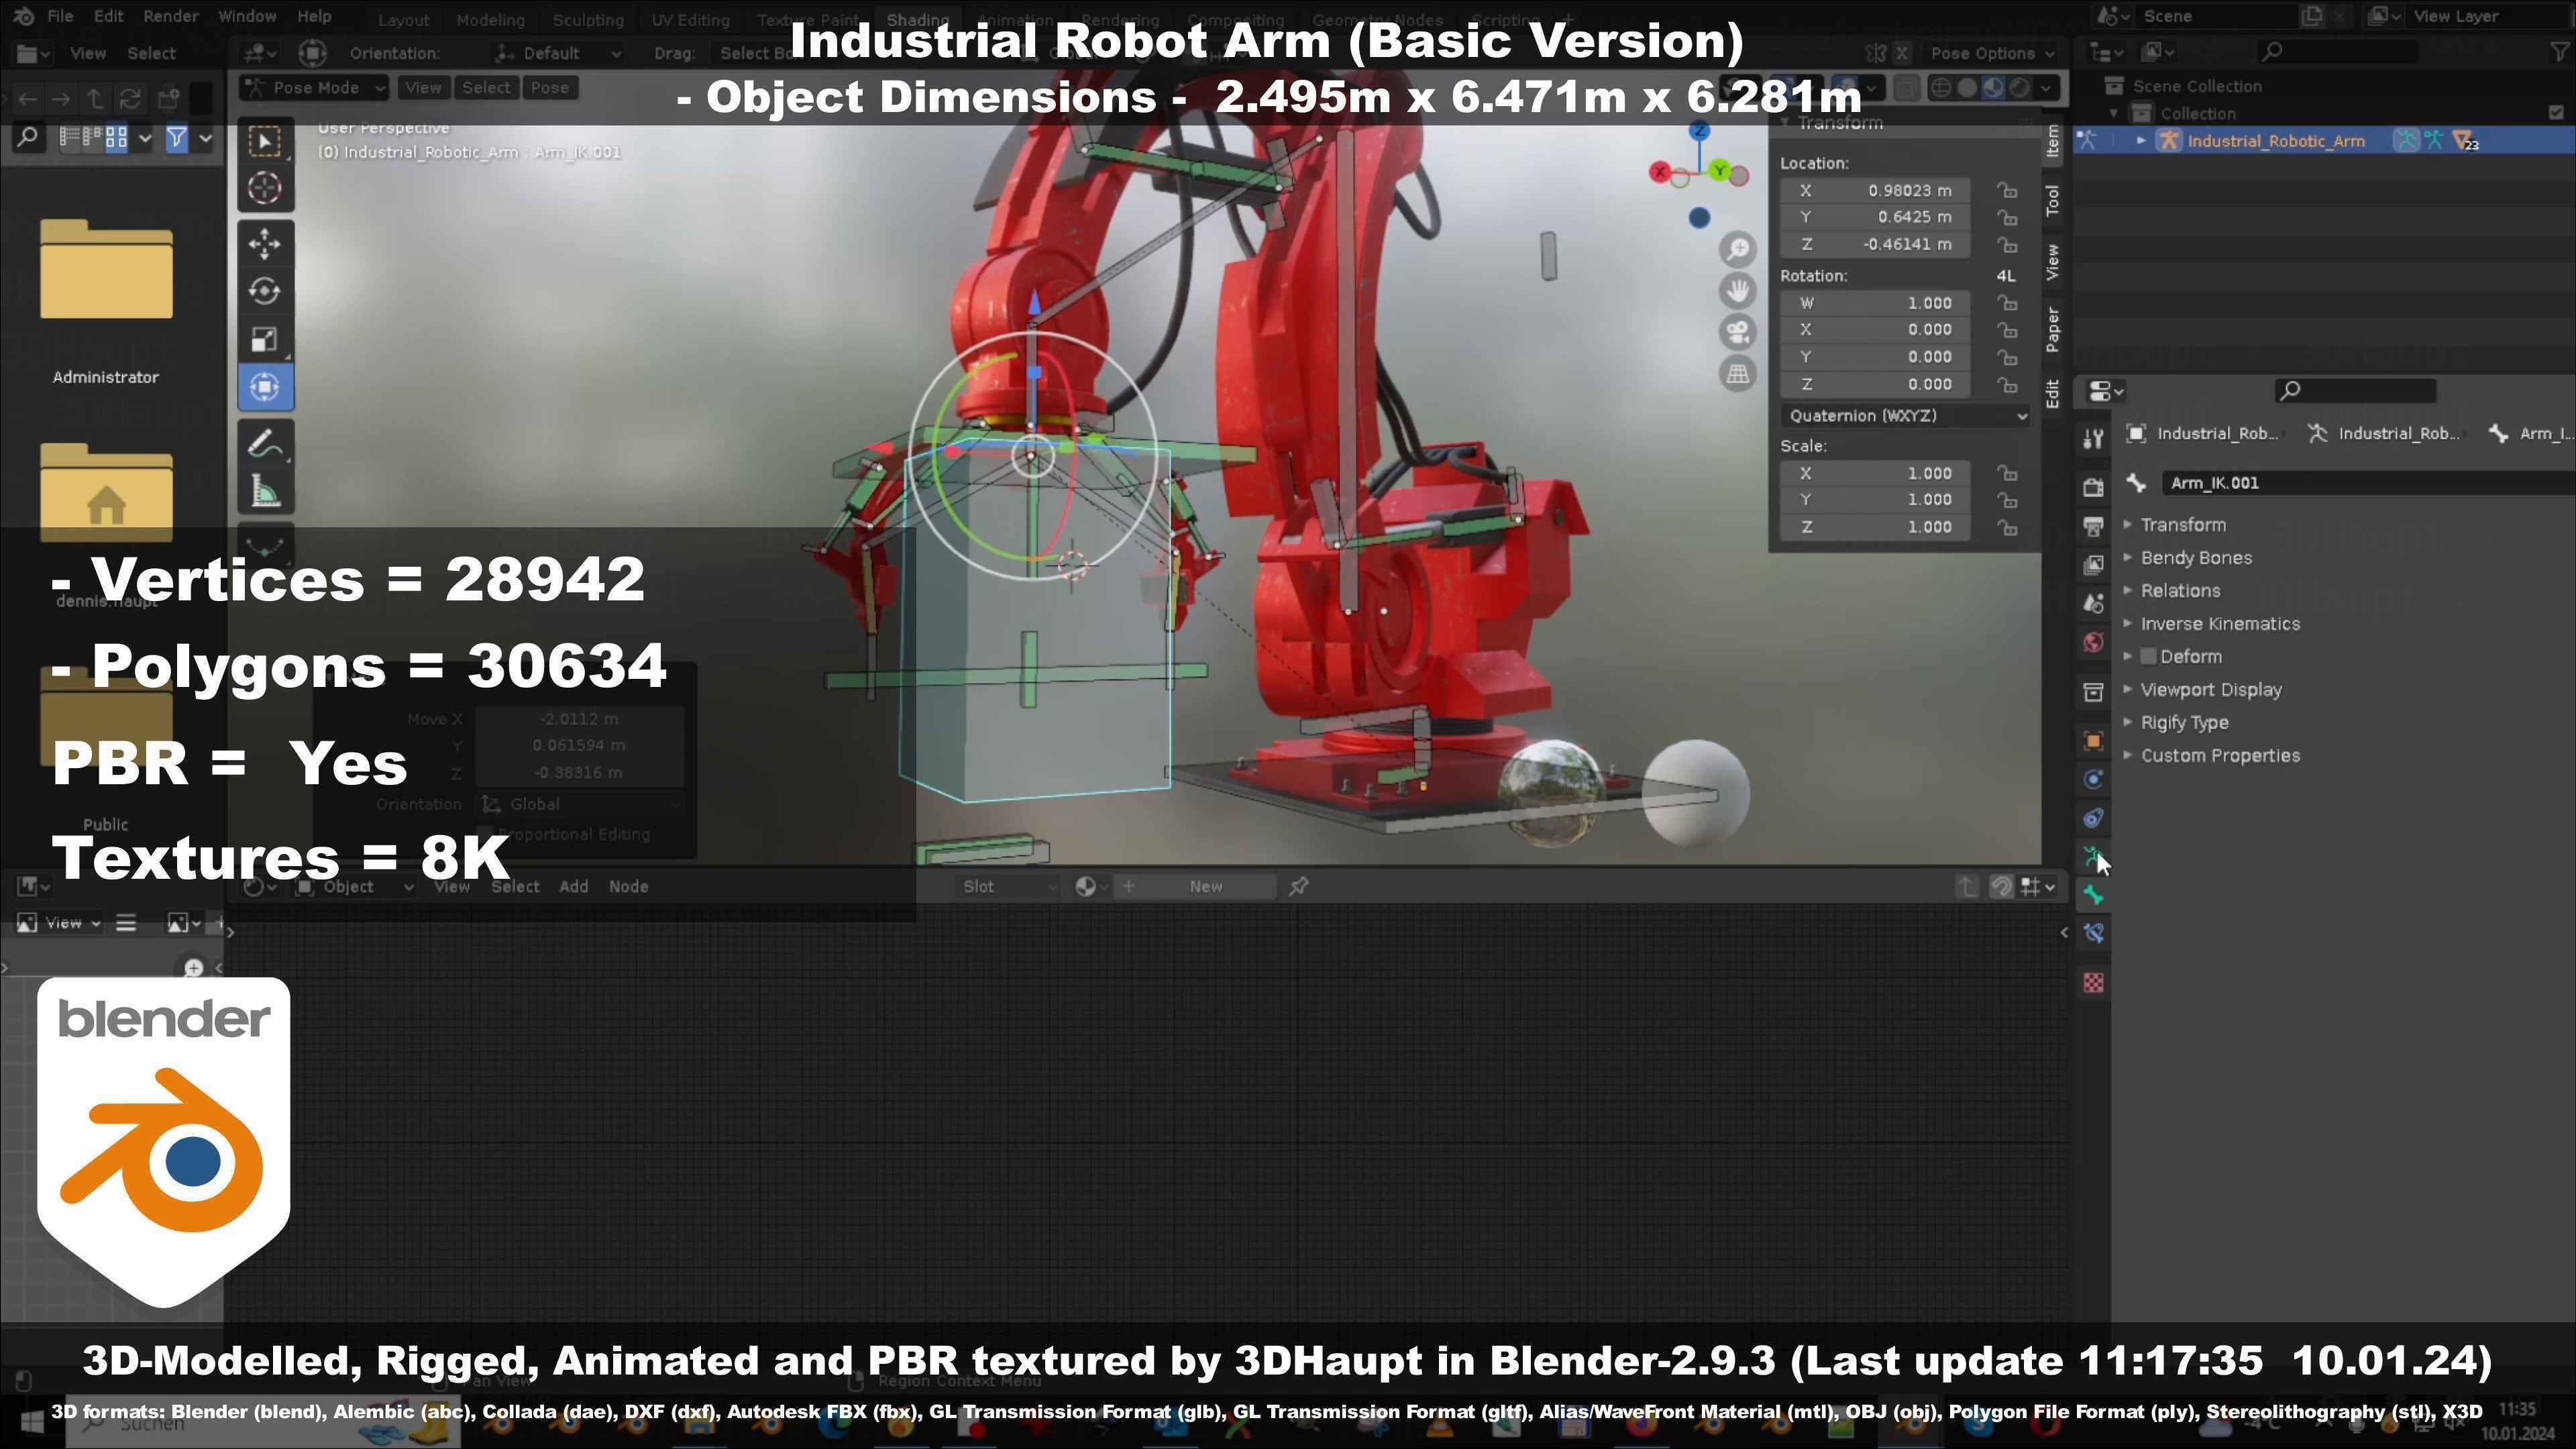This screenshot has width=2576, height=1449.
Task: Open Orientation Default dropdown
Action: tap(557, 53)
